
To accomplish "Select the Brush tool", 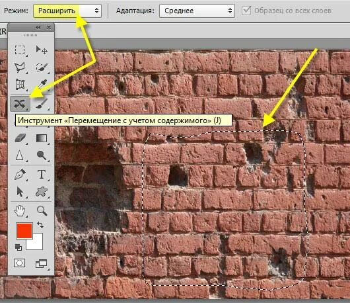I will pos(42,103).
